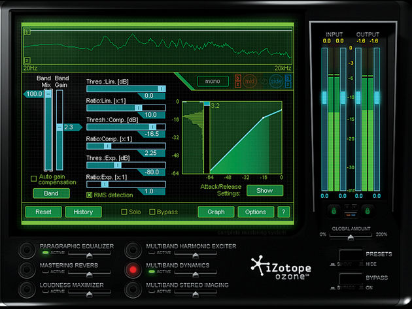Click the Global Amount slider handle

click(351, 237)
